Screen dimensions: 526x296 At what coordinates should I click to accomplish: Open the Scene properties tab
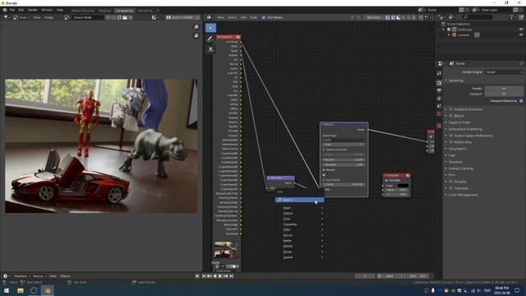click(439, 106)
